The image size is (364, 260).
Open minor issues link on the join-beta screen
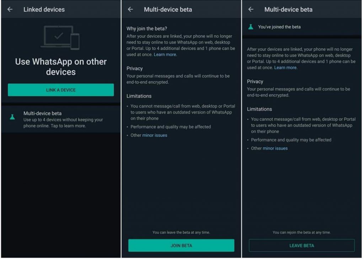(155, 135)
